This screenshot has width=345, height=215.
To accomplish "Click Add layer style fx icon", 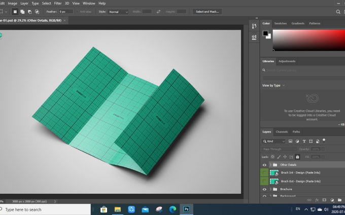I will click(317, 200).
